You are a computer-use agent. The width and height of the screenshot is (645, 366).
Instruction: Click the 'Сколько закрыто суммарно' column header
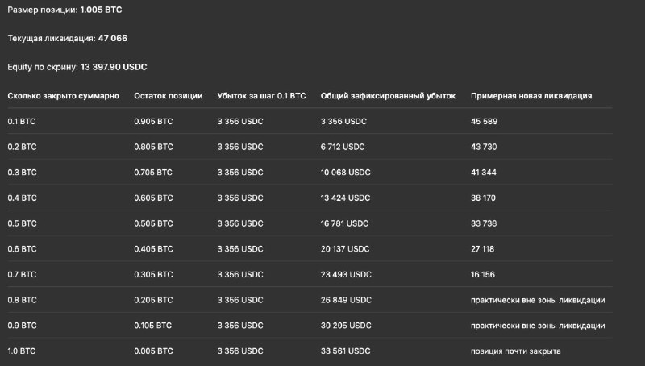[64, 96]
